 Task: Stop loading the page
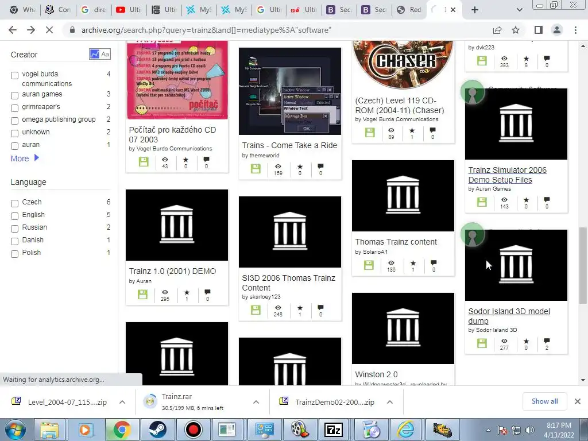49,30
